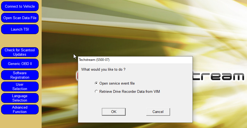Click the Techstream (S500-07) dialog title
The height and width of the screenshot is (128, 247).
tap(94, 60)
